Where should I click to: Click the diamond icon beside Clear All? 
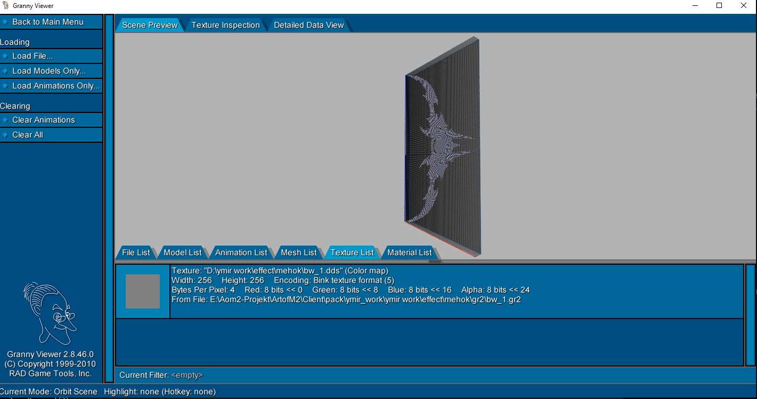click(x=5, y=135)
